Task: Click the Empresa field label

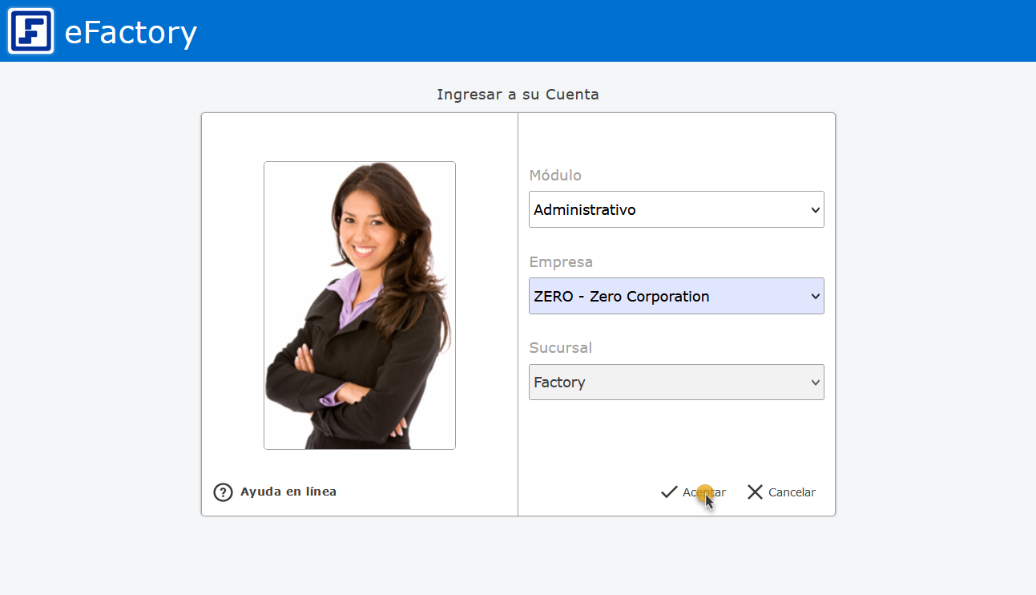Action: (561, 262)
